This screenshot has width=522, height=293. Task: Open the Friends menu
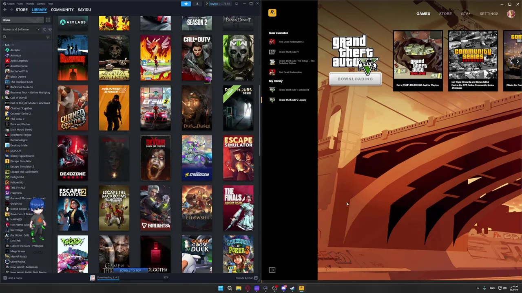click(30, 4)
